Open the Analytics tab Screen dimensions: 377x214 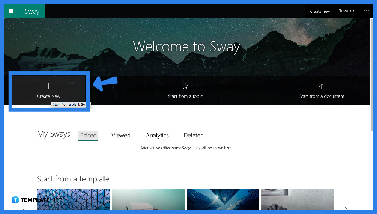point(157,135)
